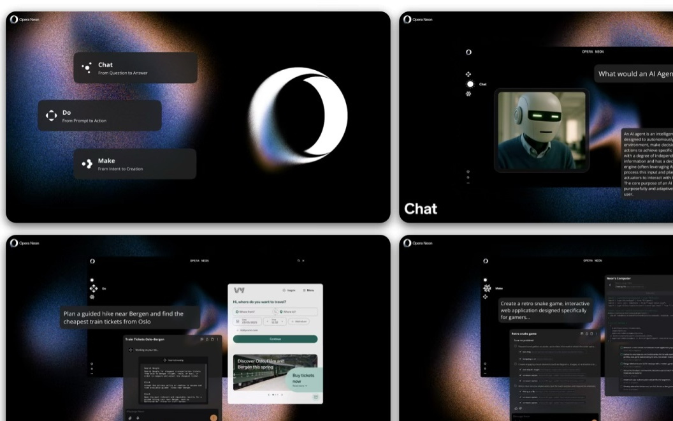Toggle the first task checkbox in Retro snake game
The width and height of the screenshot is (673, 421).
(516, 346)
